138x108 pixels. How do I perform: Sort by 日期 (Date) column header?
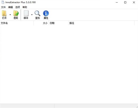pyautogui.click(x=58, y=23)
